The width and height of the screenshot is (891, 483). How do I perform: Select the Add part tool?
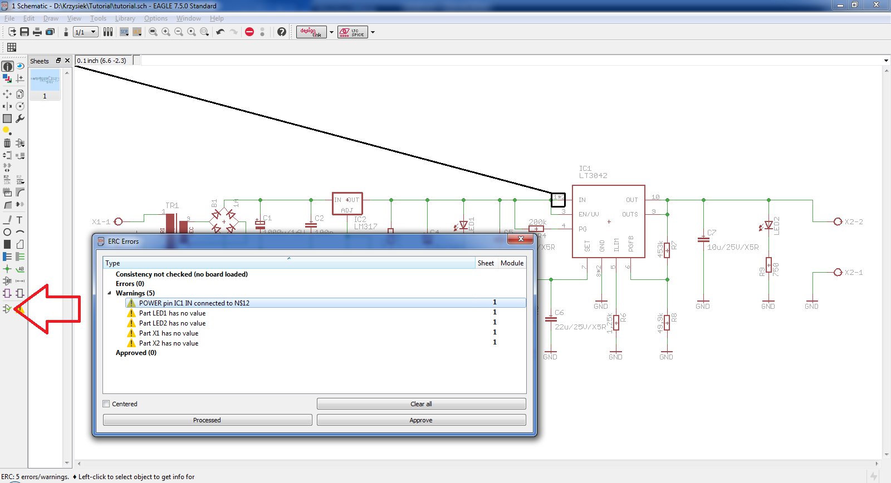[x=20, y=143]
